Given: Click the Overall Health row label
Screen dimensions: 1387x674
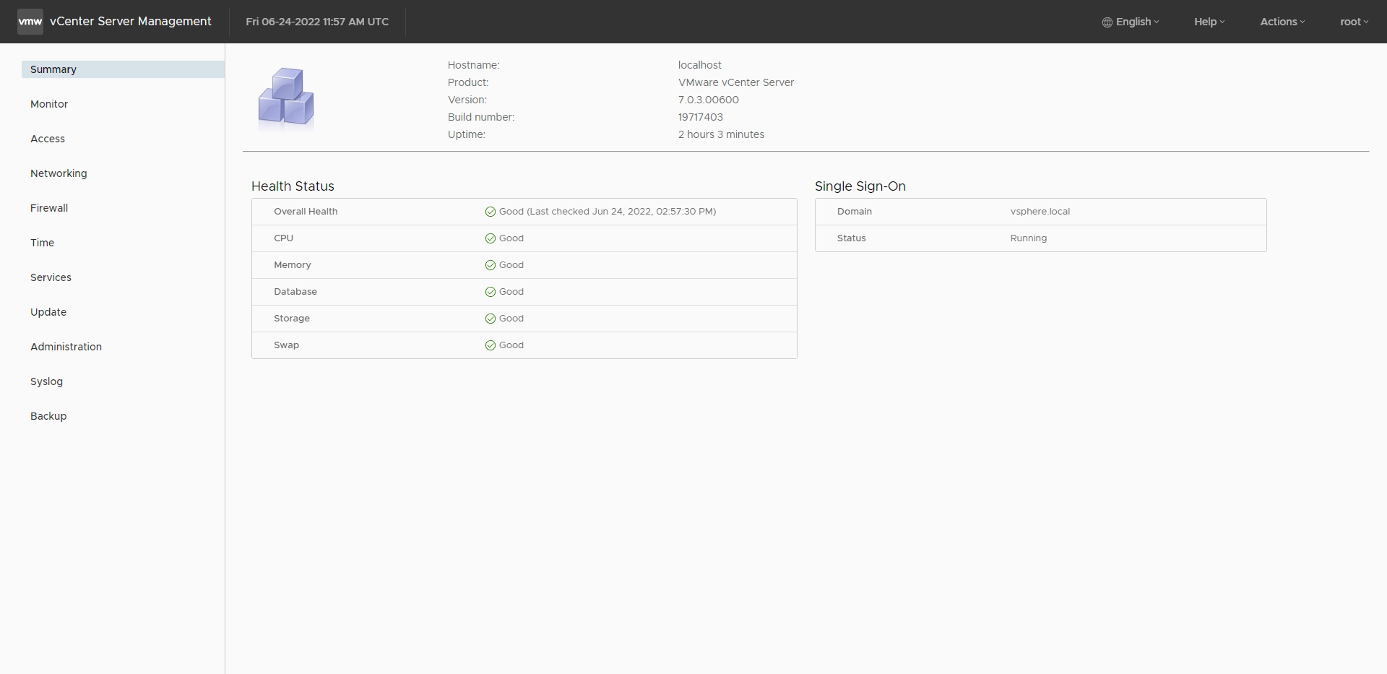Looking at the screenshot, I should pyautogui.click(x=306, y=212).
